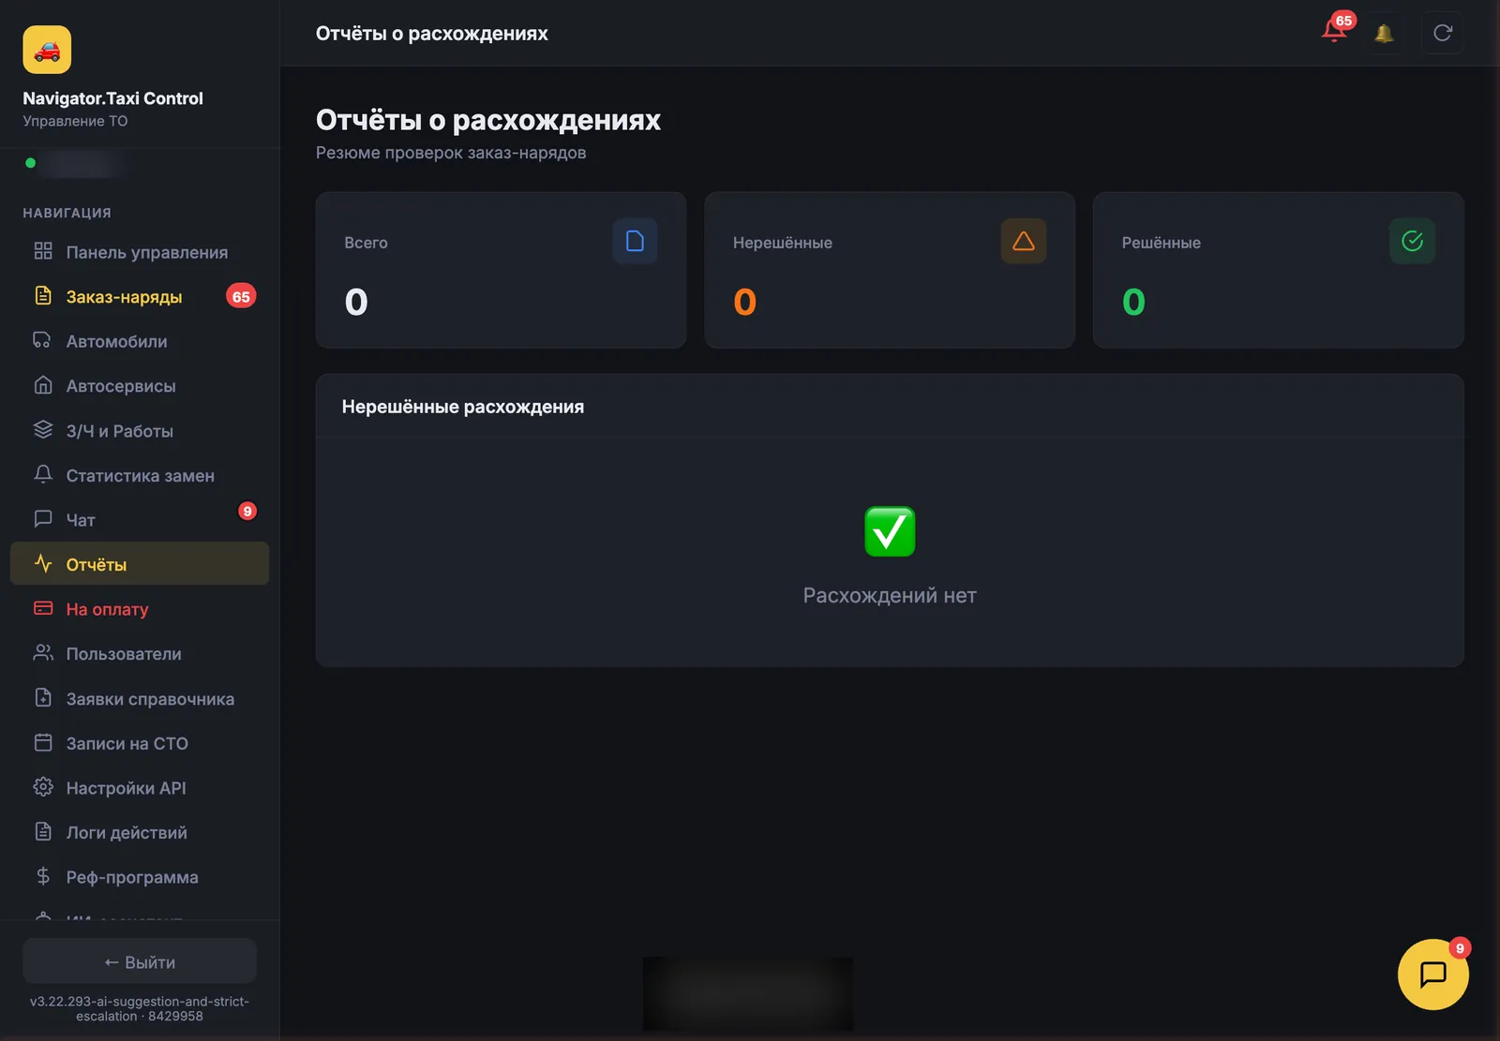Open Заказ-наряды in the sidebar
The width and height of the screenshot is (1500, 1041).
(x=140, y=296)
